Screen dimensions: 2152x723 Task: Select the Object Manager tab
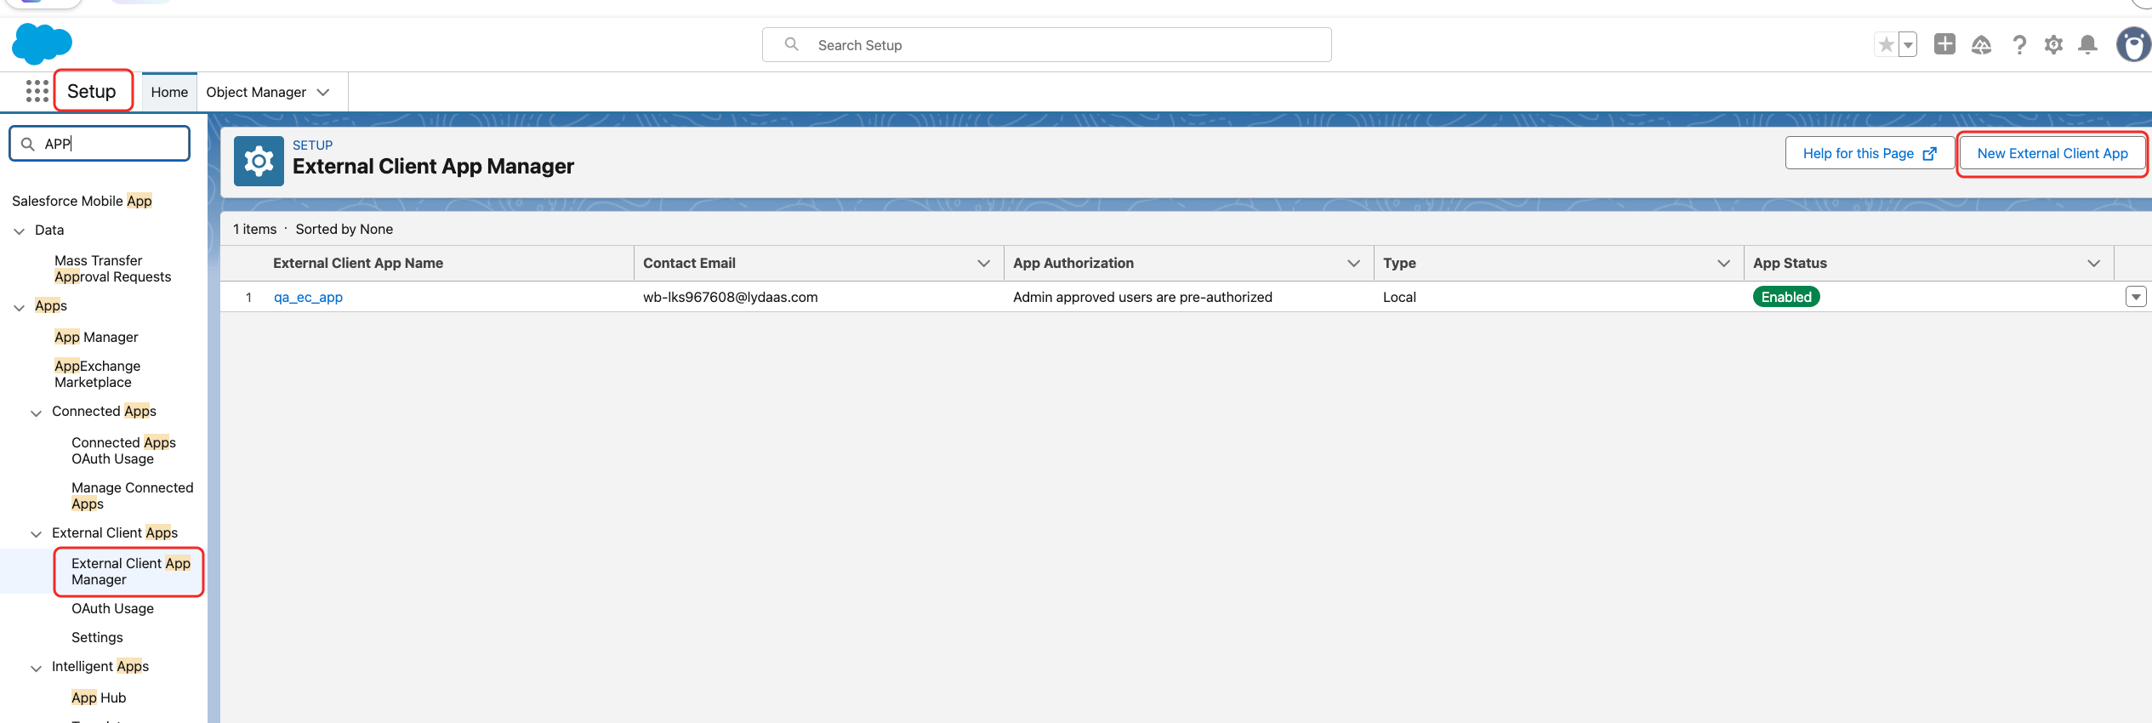coord(256,92)
